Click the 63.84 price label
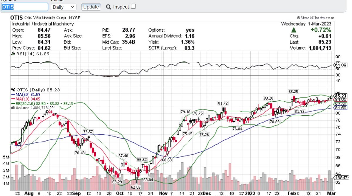 pyautogui.click(x=149, y=180)
